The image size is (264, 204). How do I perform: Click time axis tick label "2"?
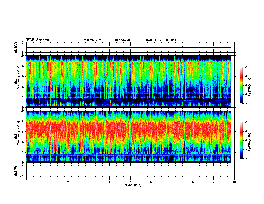click(x=68, y=182)
